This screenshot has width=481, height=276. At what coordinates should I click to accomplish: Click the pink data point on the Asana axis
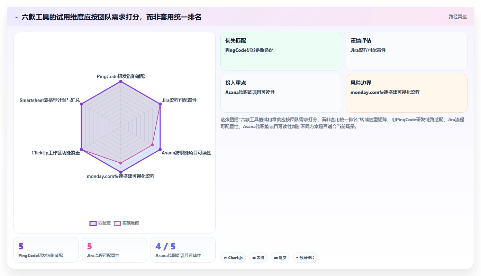(x=152, y=145)
